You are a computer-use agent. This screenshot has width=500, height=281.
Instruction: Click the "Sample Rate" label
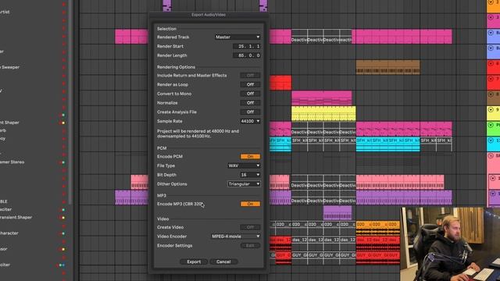[170, 121]
